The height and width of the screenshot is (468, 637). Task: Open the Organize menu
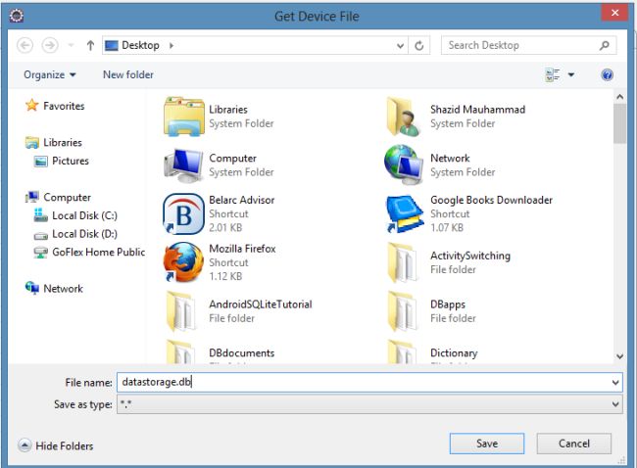50,74
